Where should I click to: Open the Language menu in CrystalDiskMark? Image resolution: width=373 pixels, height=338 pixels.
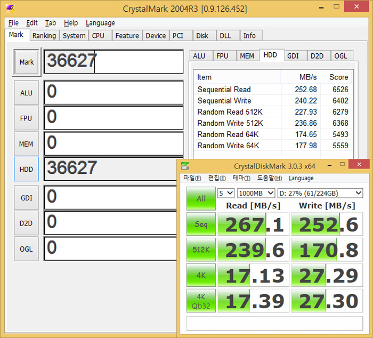click(x=301, y=178)
